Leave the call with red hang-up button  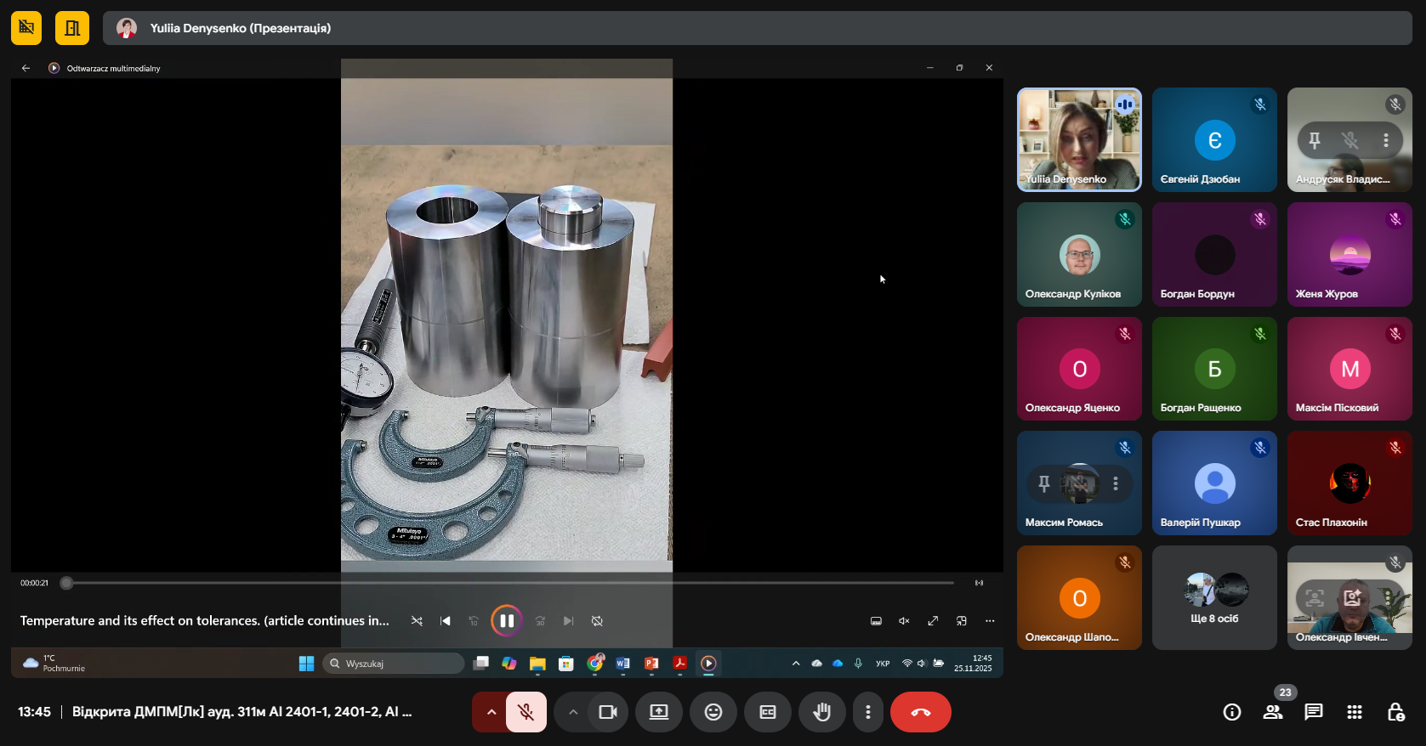[920, 712]
